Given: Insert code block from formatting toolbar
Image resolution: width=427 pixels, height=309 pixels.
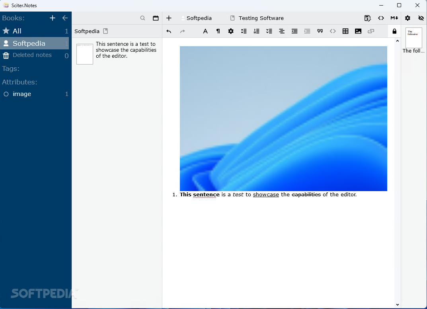Looking at the screenshot, I should (x=333, y=31).
